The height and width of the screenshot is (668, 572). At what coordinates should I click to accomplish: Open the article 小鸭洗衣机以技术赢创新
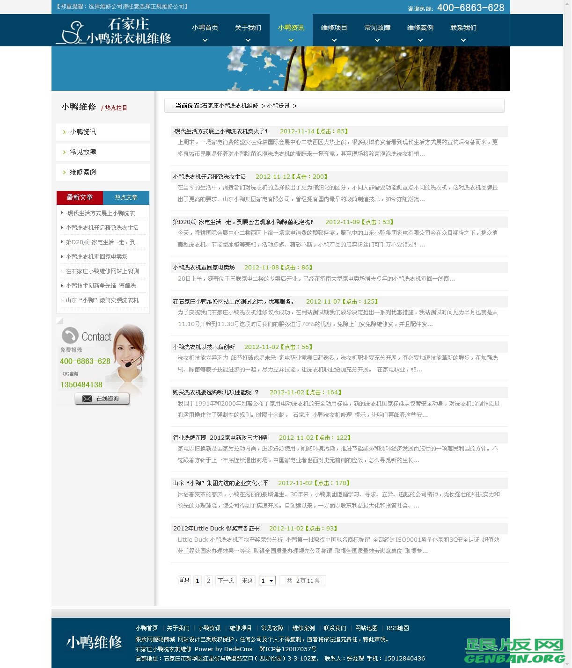[205, 347]
